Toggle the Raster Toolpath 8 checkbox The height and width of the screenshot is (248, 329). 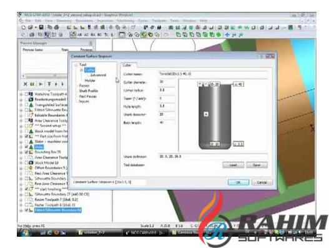tap(26, 205)
